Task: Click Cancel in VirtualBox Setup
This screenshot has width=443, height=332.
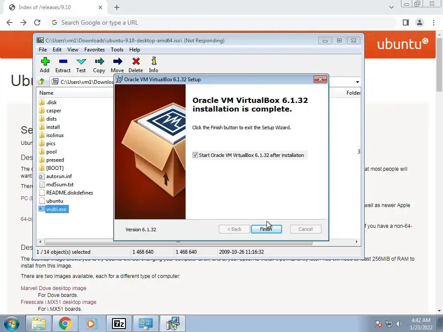Action: pos(305,229)
